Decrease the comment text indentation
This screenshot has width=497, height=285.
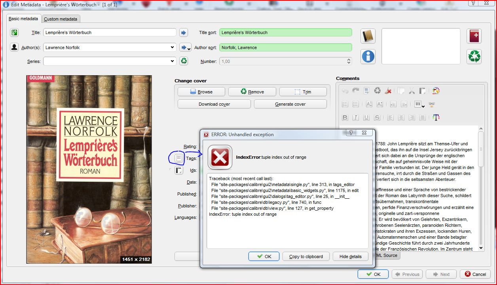tap(404, 104)
